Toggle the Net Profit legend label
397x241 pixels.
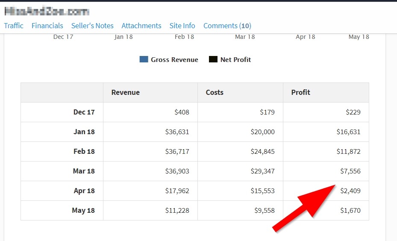(235, 60)
